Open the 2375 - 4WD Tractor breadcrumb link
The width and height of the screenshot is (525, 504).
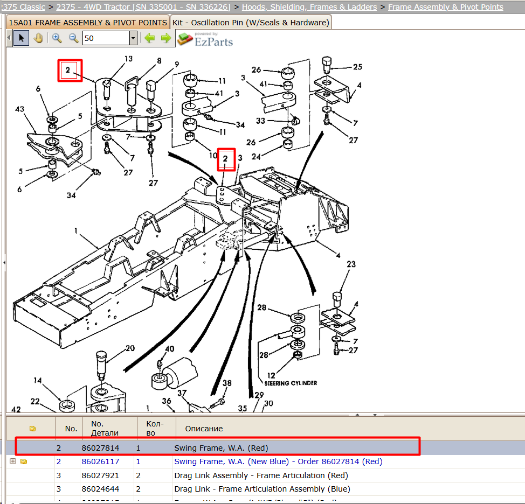[x=143, y=7]
